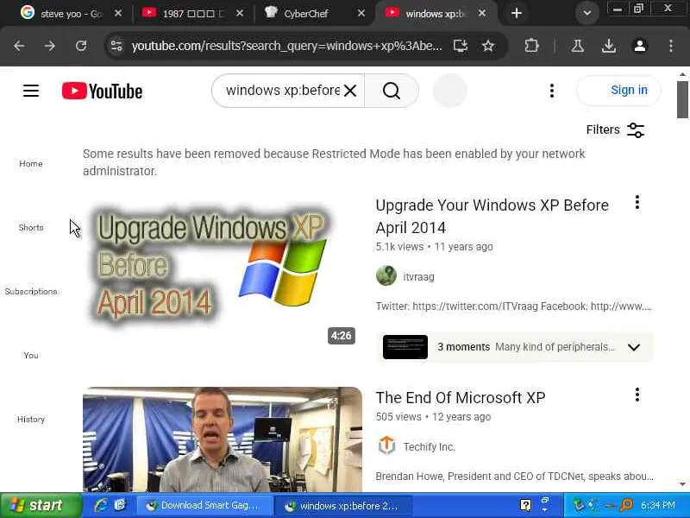Open Subscriptions in sidebar

(31, 291)
